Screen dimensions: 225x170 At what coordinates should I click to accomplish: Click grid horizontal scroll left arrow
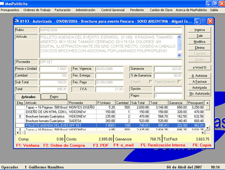click(x=18, y=132)
